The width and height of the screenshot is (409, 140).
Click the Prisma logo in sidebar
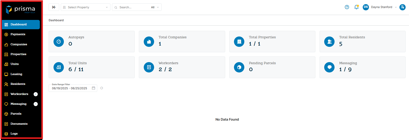pos(21,10)
